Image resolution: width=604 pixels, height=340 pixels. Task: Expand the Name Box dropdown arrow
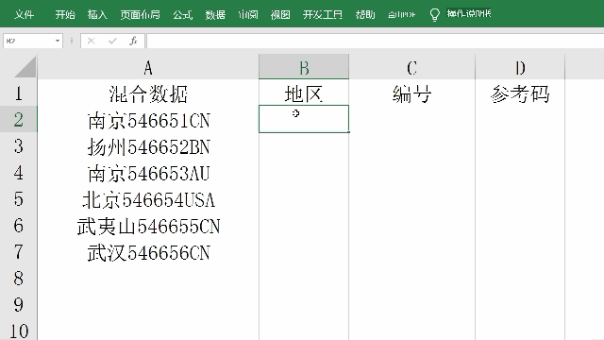pos(58,41)
